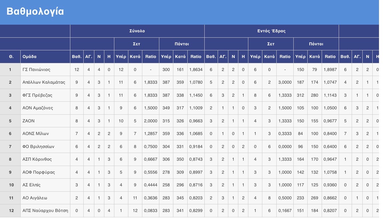
Task: Click the Βαθμολογία page title
Action: pyautogui.click(x=35, y=12)
